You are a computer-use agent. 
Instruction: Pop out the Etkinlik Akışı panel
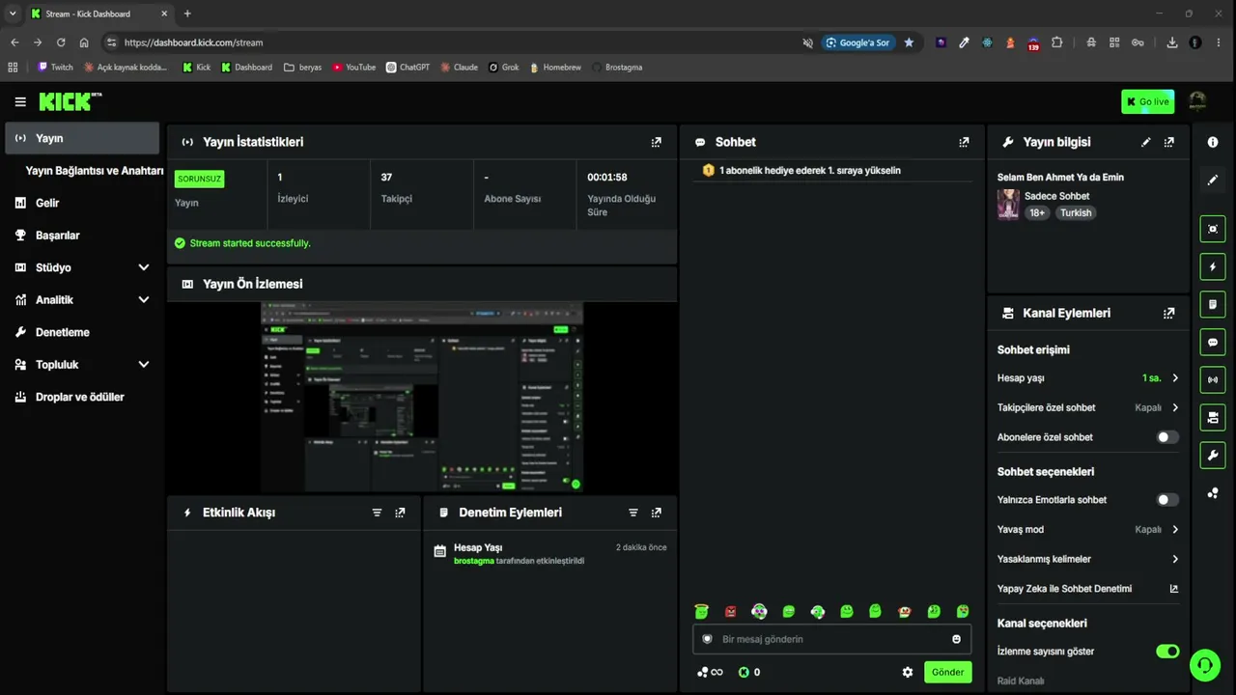(x=400, y=513)
